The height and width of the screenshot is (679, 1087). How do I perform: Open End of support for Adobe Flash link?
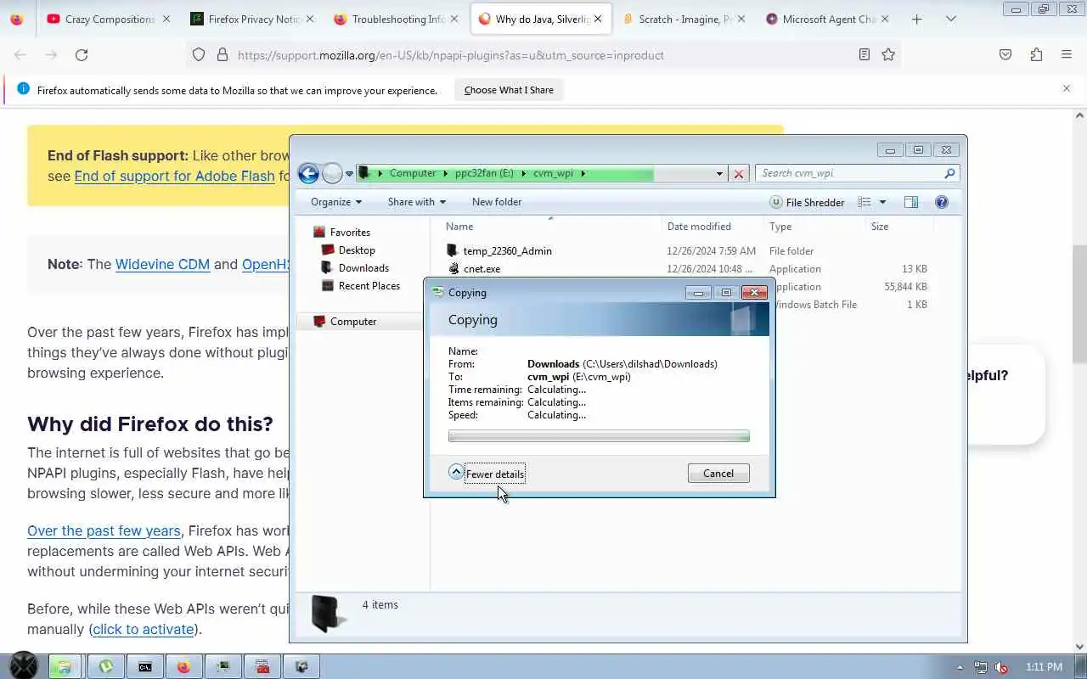tap(174, 176)
